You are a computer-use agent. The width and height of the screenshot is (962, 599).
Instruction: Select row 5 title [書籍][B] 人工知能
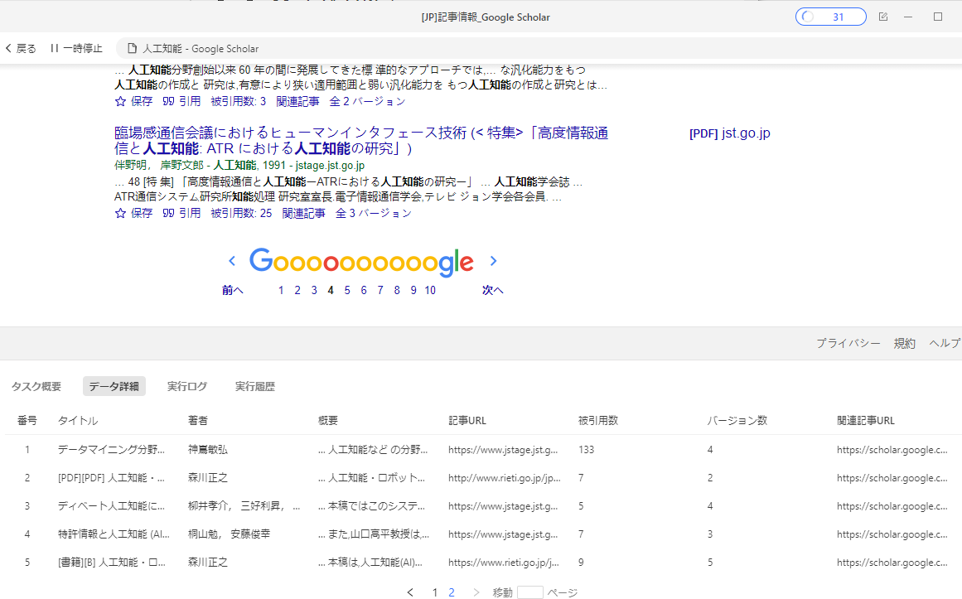(x=112, y=563)
